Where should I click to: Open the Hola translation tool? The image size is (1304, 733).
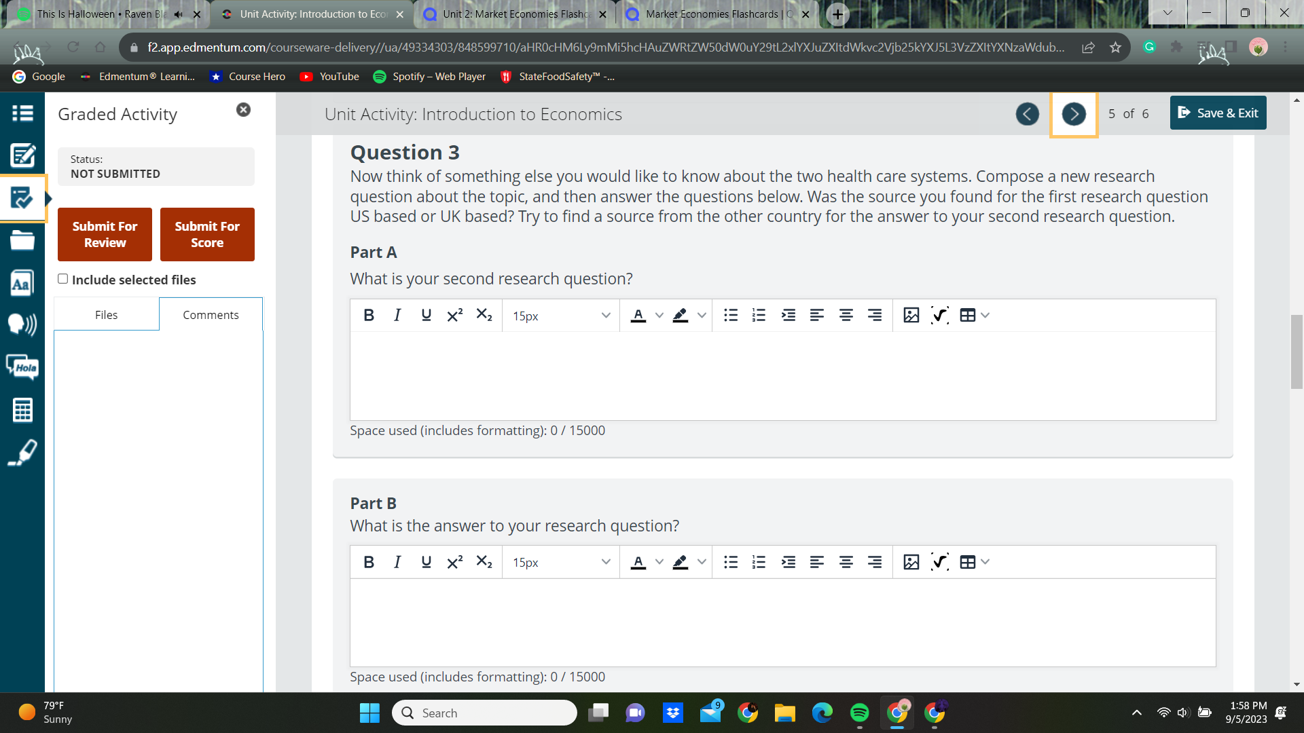(x=22, y=367)
